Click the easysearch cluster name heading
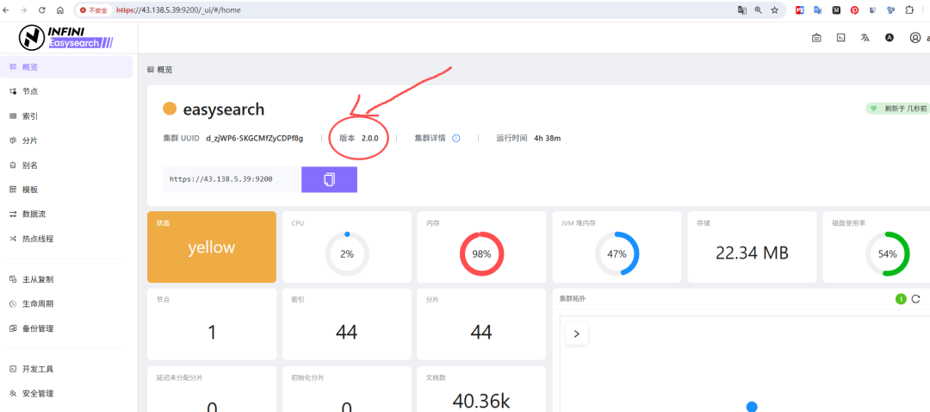Screen dimensions: 930x412 coord(224,109)
